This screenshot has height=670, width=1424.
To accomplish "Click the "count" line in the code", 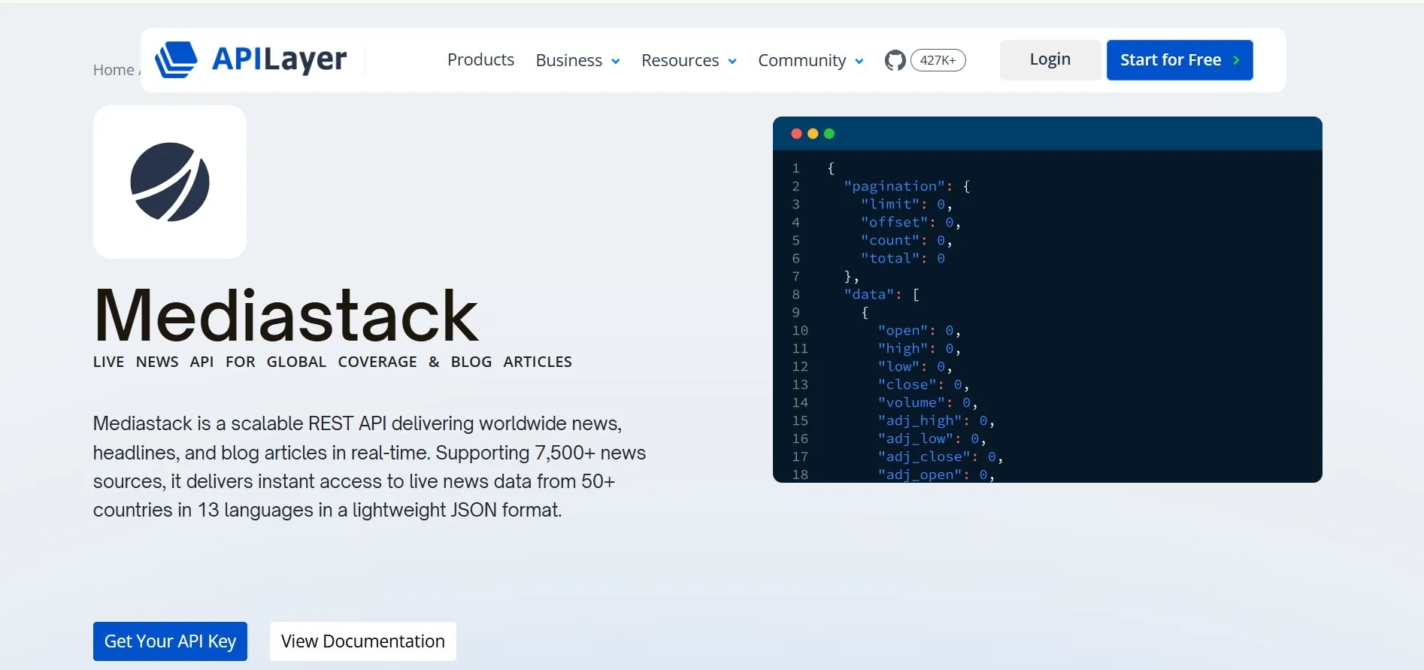I will (906, 240).
